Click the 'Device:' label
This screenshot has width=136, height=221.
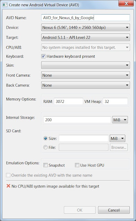coord(12,28)
